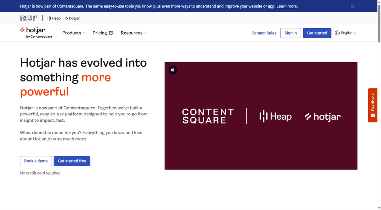This screenshot has width=381, height=210.
Task: Click the scrollbar down arrow
Action: tap(379, 208)
